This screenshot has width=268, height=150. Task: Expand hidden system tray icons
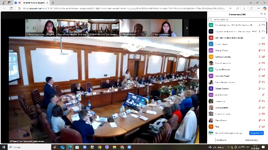228,147
